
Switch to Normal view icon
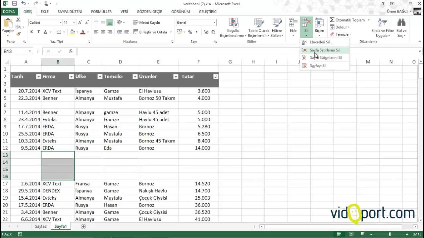339,234
